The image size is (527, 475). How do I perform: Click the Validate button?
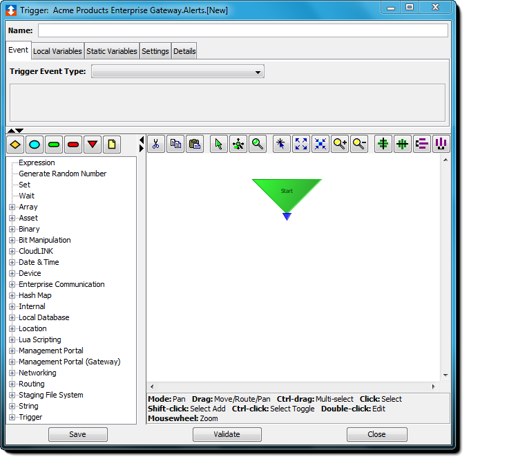227,434
